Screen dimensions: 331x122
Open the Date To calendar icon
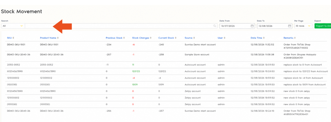[x=290, y=26]
